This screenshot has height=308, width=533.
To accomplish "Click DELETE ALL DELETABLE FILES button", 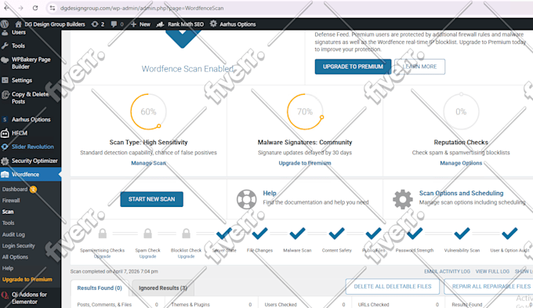I will pyautogui.click(x=393, y=287).
